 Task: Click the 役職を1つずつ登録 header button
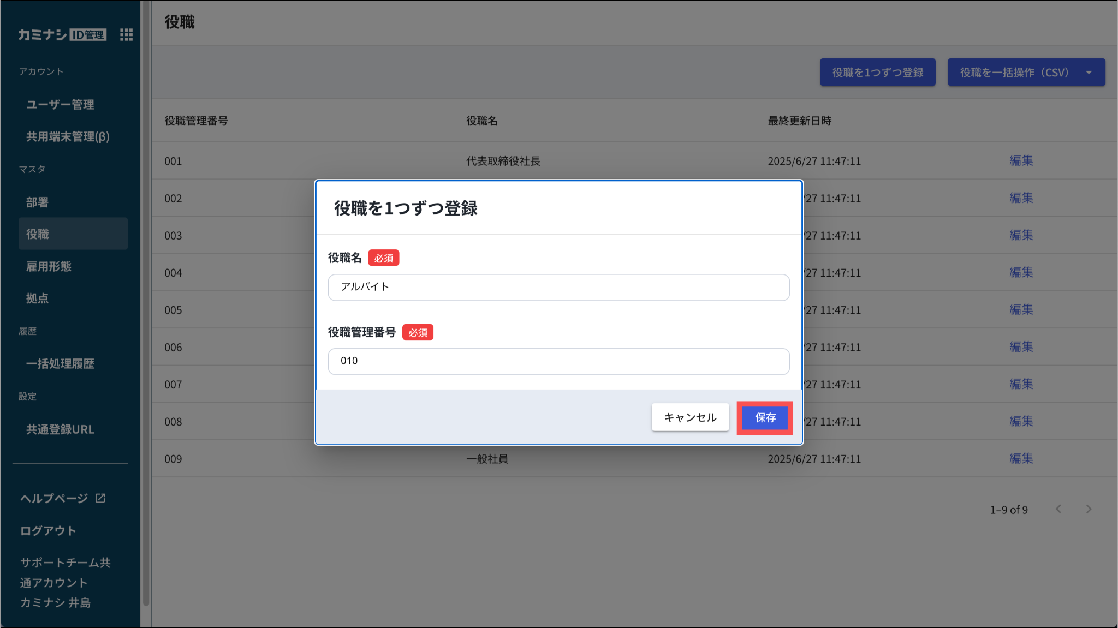[x=877, y=73]
